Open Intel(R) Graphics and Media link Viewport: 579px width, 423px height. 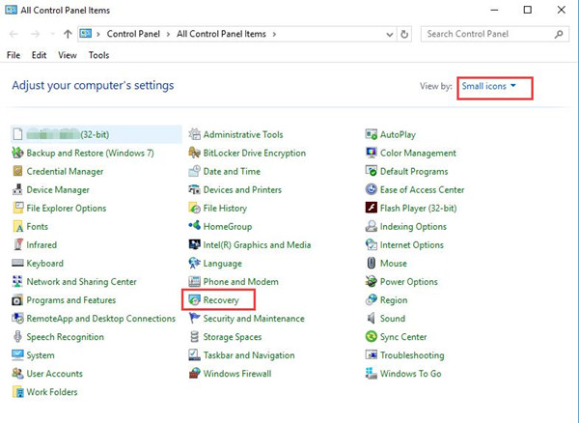click(257, 245)
